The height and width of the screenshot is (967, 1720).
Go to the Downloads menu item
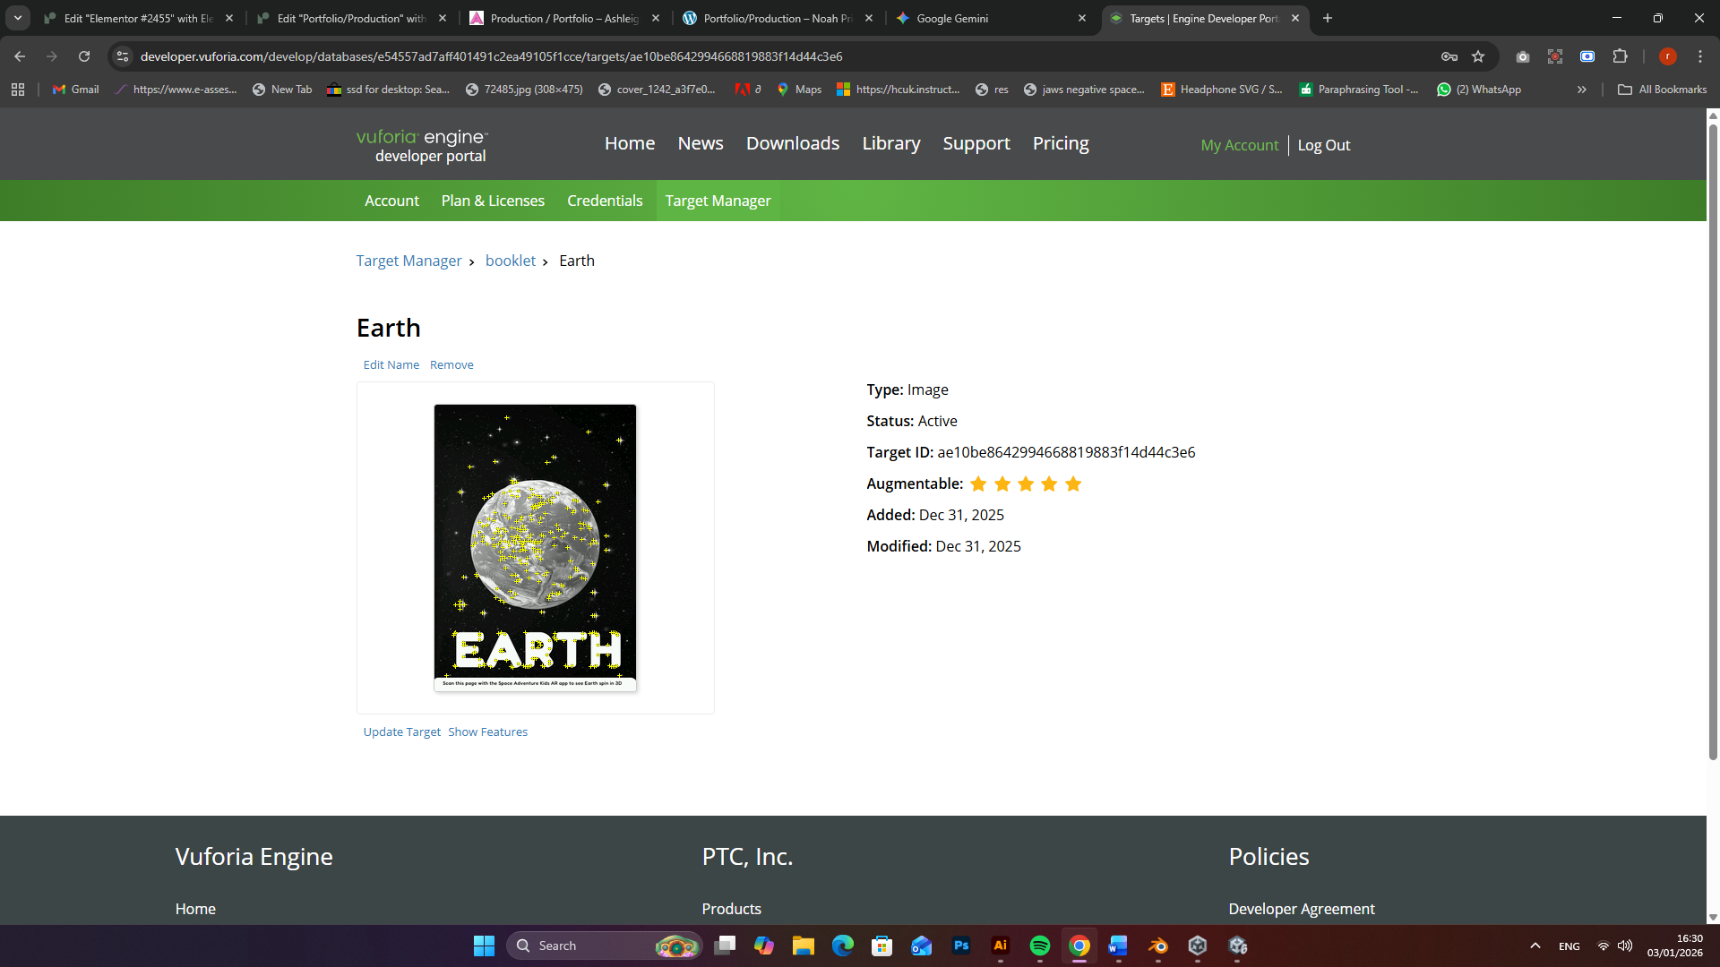pyautogui.click(x=792, y=143)
